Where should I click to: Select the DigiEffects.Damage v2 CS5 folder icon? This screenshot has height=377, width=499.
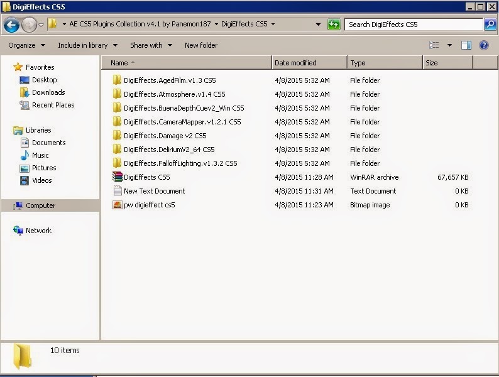click(x=117, y=135)
